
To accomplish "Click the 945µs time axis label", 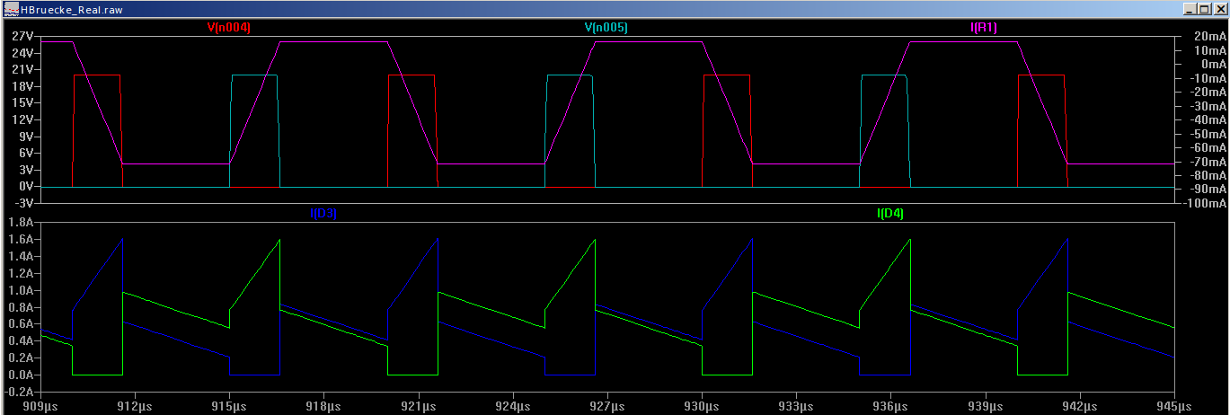I will (x=1172, y=406).
